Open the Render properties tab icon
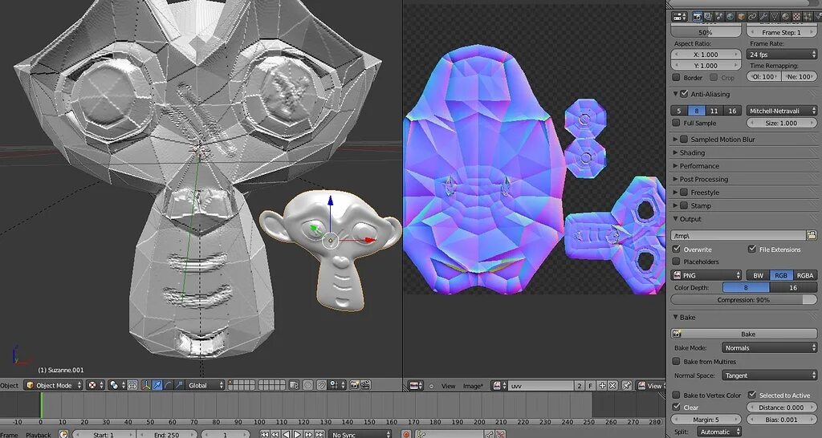 (x=698, y=17)
